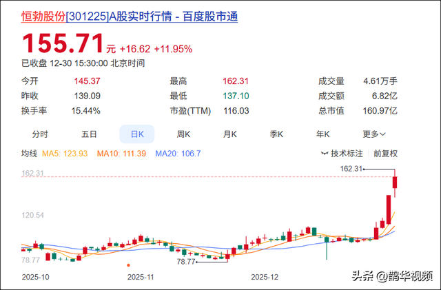Click the 最低 value 137.10
441x290 pixels.
236,96
